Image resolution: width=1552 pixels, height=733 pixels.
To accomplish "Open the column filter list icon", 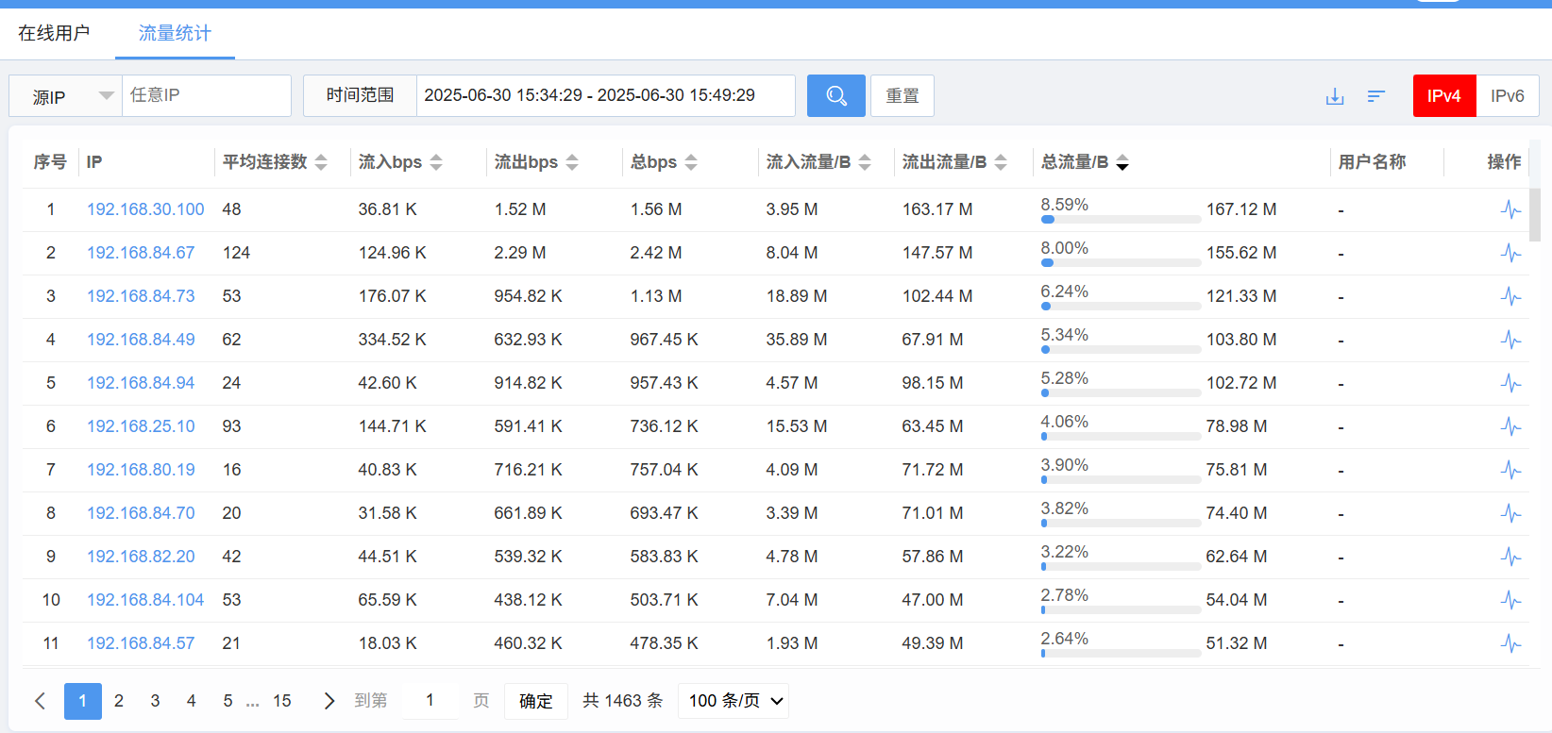I will pos(1376,96).
